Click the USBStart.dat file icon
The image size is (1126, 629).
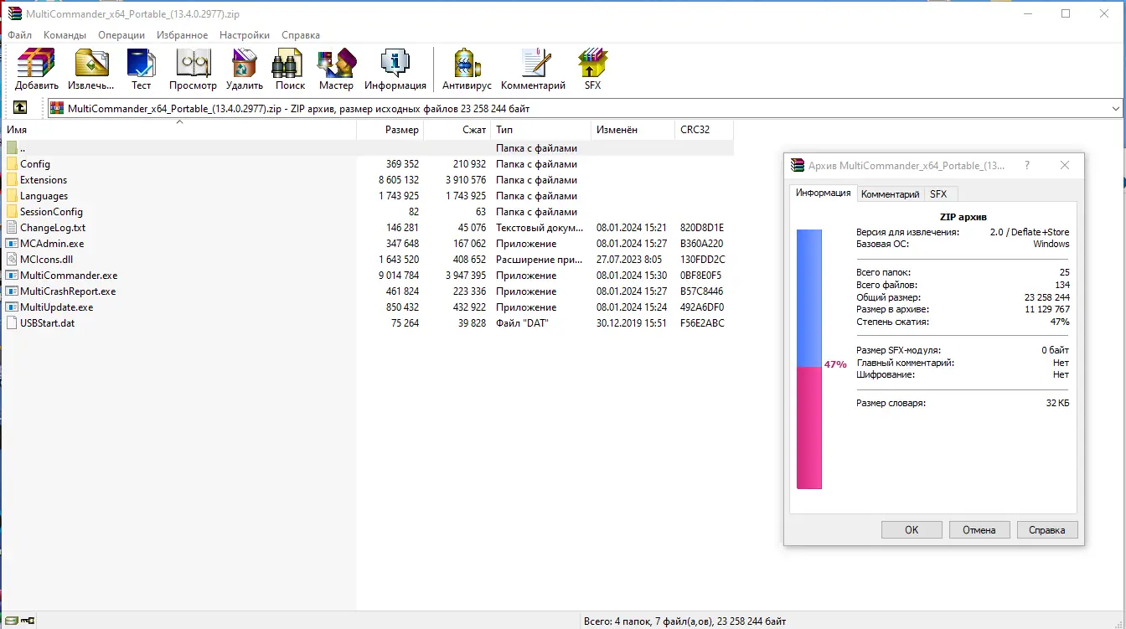click(x=12, y=323)
